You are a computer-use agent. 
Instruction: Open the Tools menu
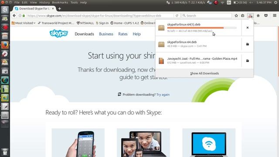(74, 3)
